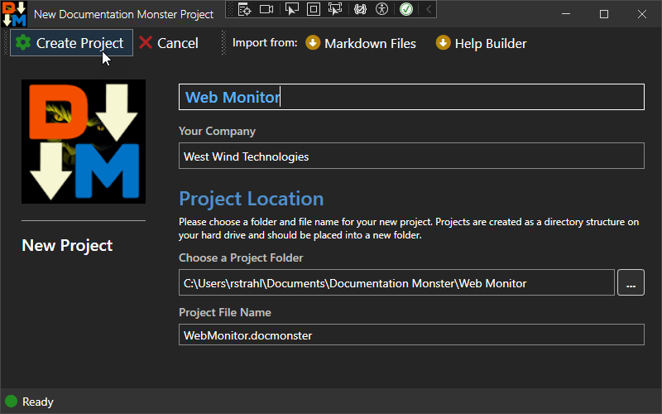This screenshot has width=662, height=414.
Task: Click the Project Folder path field
Action: coord(396,282)
